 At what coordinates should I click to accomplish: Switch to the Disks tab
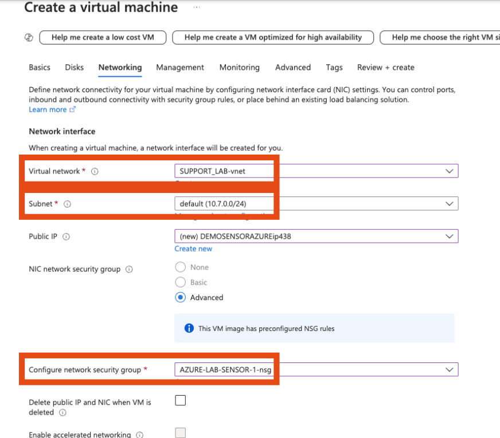75,68
